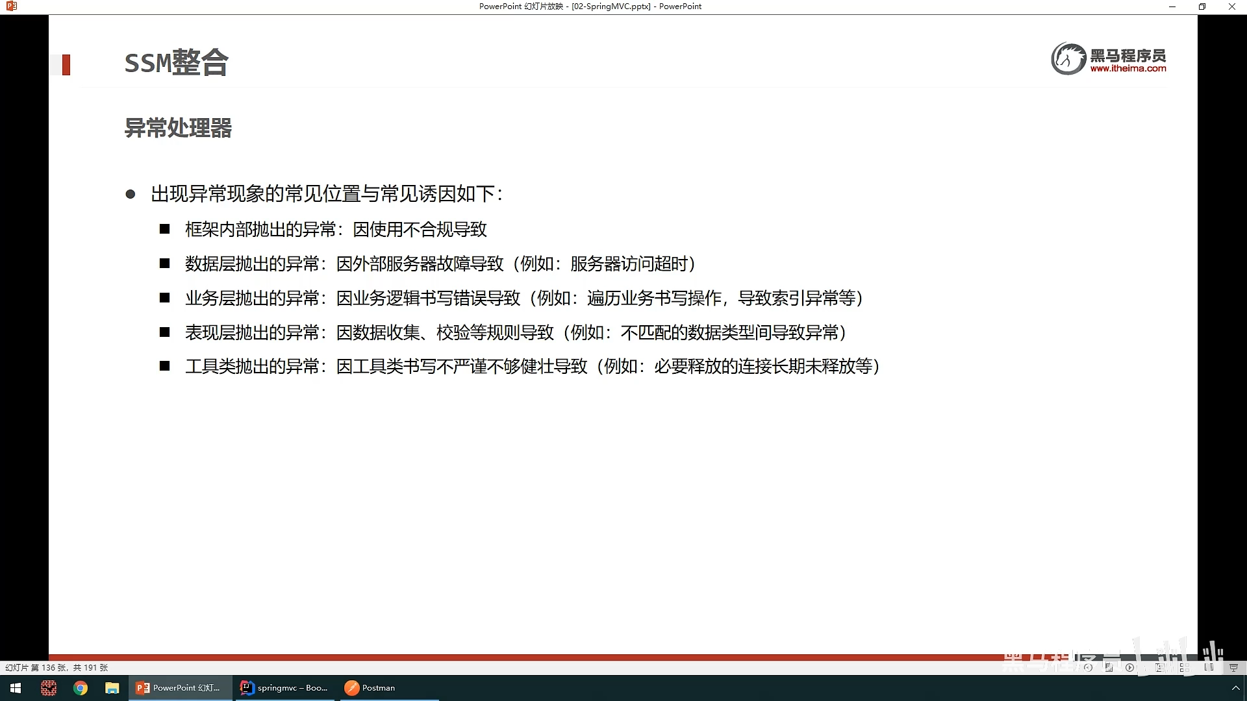Advance to the next slide using the status bar arrow
The width and height of the screenshot is (1247, 701).
point(1129,667)
